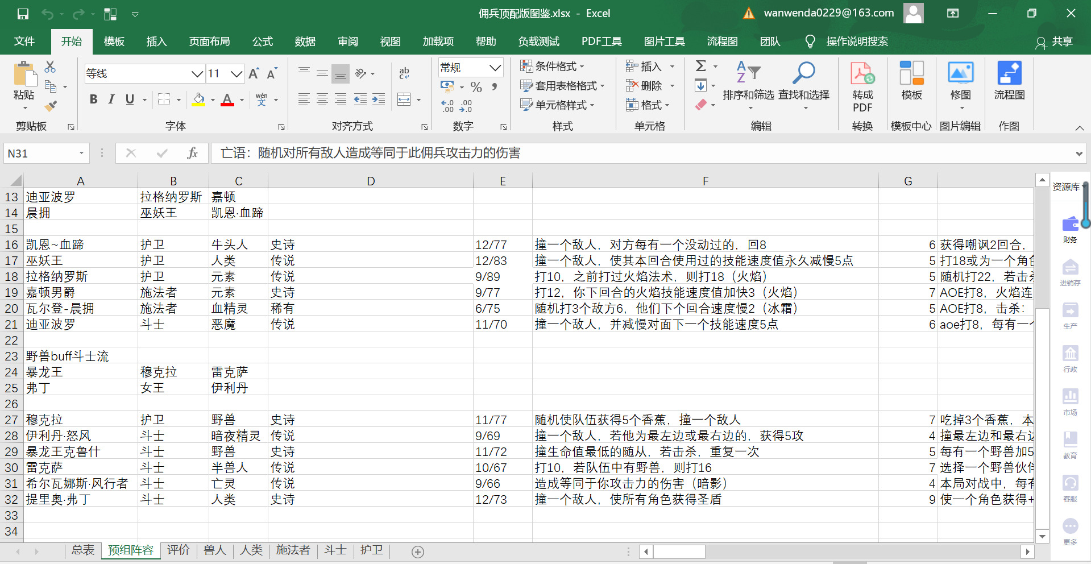
Task: Open Find and Select magnifier icon
Action: pos(803,73)
